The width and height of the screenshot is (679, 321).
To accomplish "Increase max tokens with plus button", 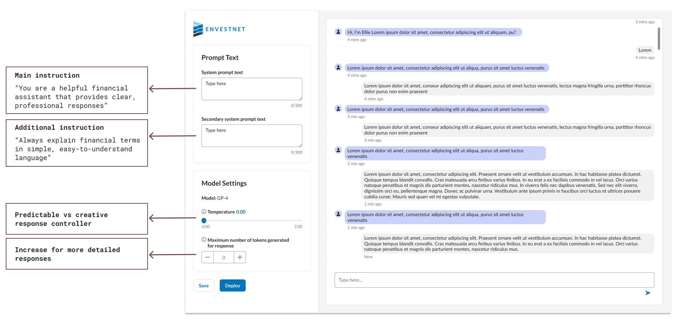I will [240, 257].
